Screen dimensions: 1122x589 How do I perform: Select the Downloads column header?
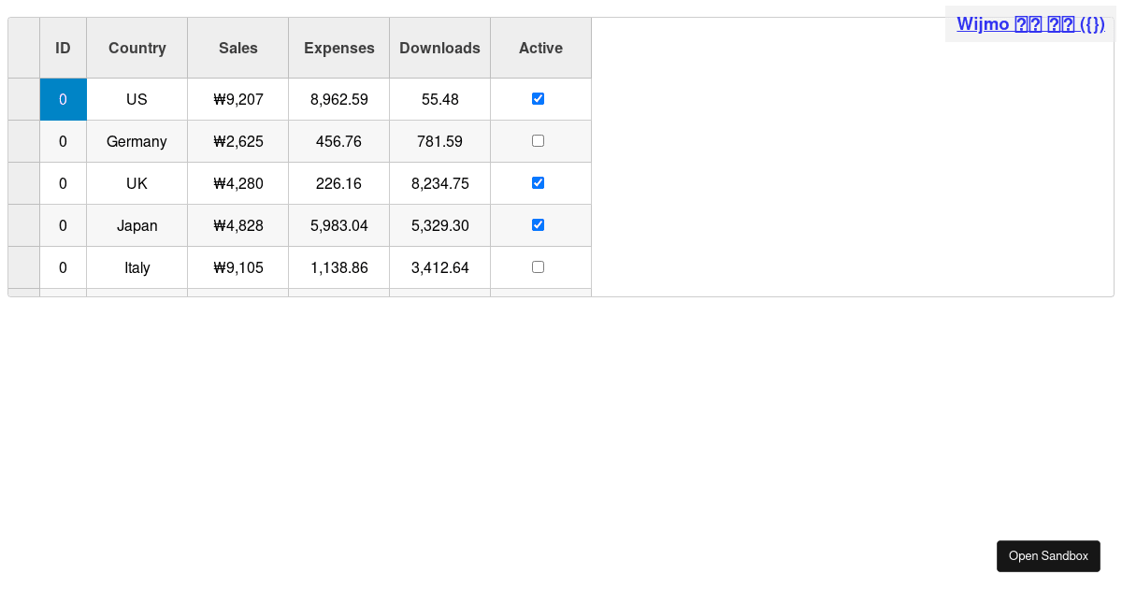tap(440, 48)
